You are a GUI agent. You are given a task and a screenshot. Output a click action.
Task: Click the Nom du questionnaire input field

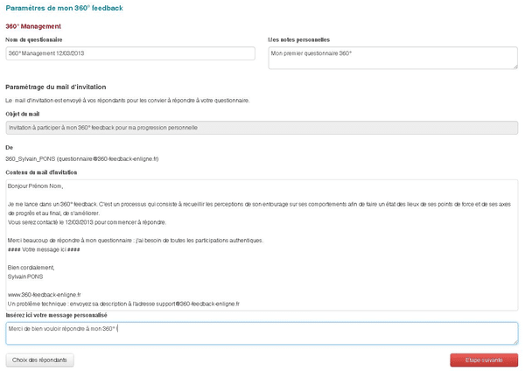pos(129,54)
